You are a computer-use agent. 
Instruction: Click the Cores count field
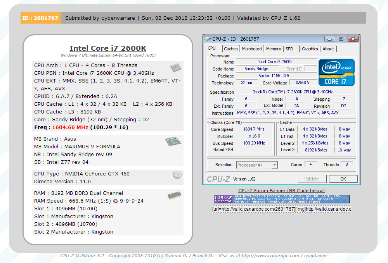click(310, 165)
